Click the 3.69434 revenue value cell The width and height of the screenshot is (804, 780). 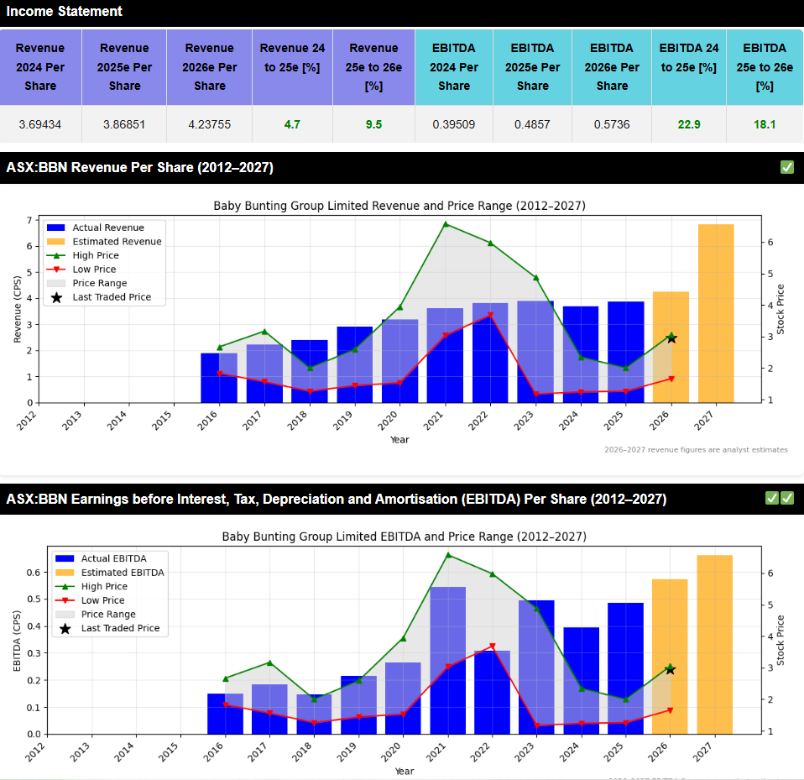tap(40, 124)
